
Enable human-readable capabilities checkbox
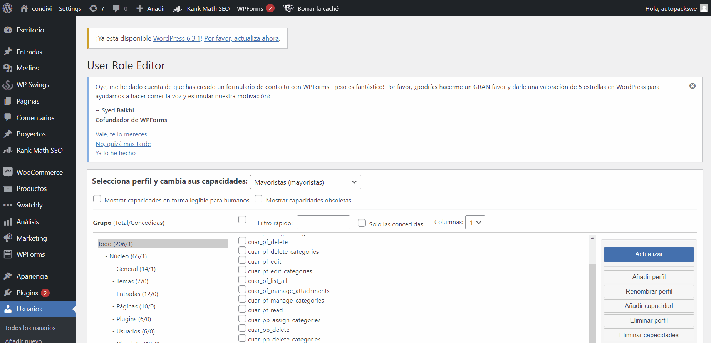point(97,199)
